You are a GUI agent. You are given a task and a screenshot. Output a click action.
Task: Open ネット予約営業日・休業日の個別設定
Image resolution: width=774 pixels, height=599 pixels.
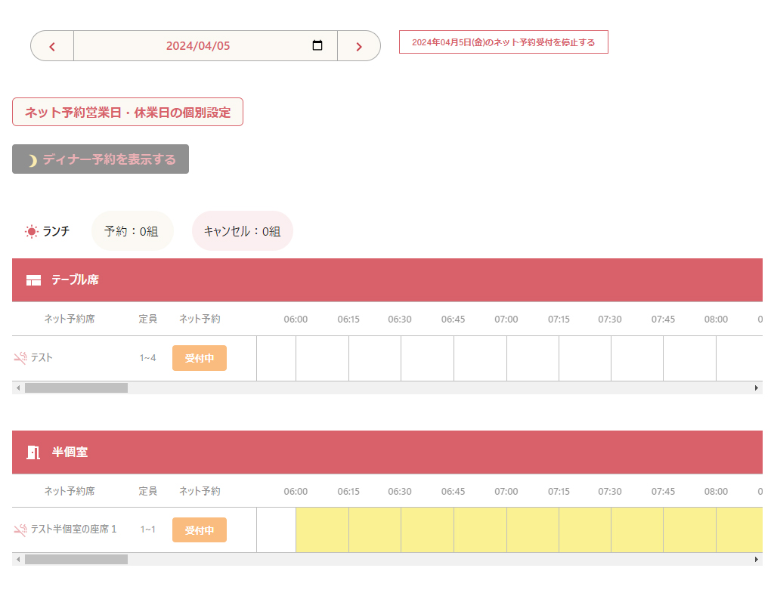127,112
